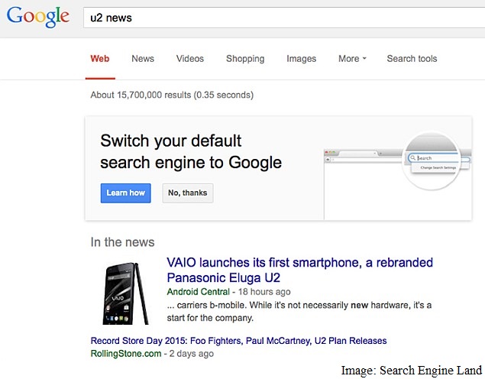This screenshot has height=379, width=485.
Task: Click 'Switch your default search engine' heading
Action: click(191, 151)
